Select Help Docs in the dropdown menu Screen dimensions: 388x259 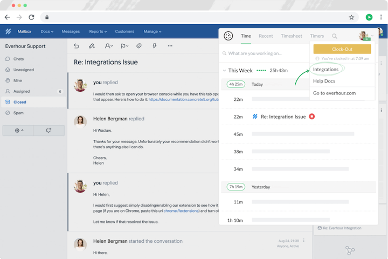click(324, 81)
